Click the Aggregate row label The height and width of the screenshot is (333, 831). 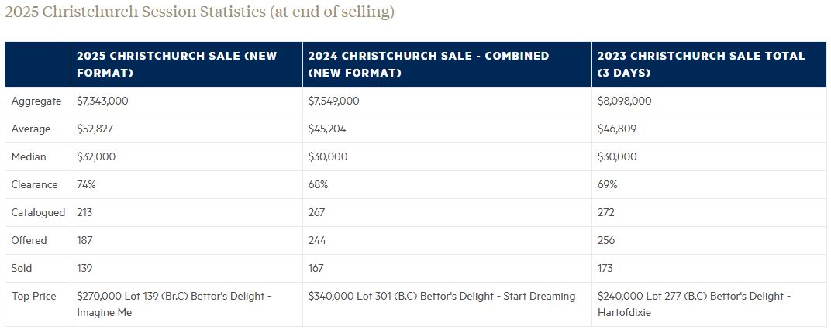pyautogui.click(x=36, y=101)
